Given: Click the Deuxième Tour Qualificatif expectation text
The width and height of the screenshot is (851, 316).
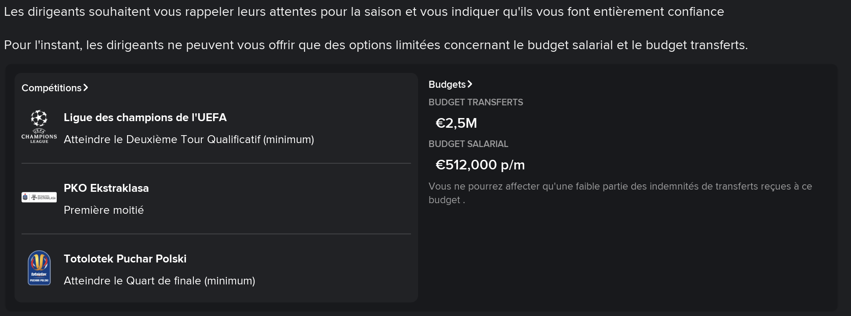Looking at the screenshot, I should [189, 139].
